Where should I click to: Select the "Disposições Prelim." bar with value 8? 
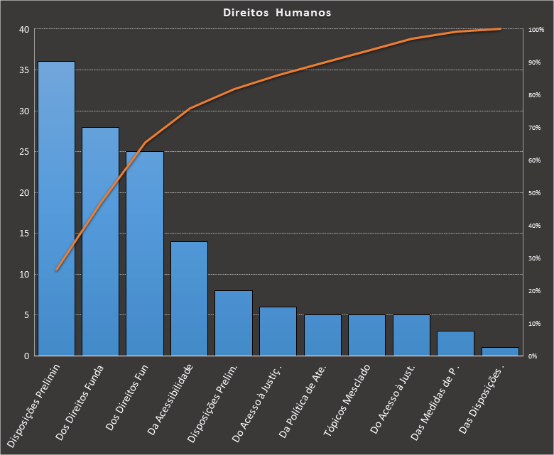coord(234,323)
